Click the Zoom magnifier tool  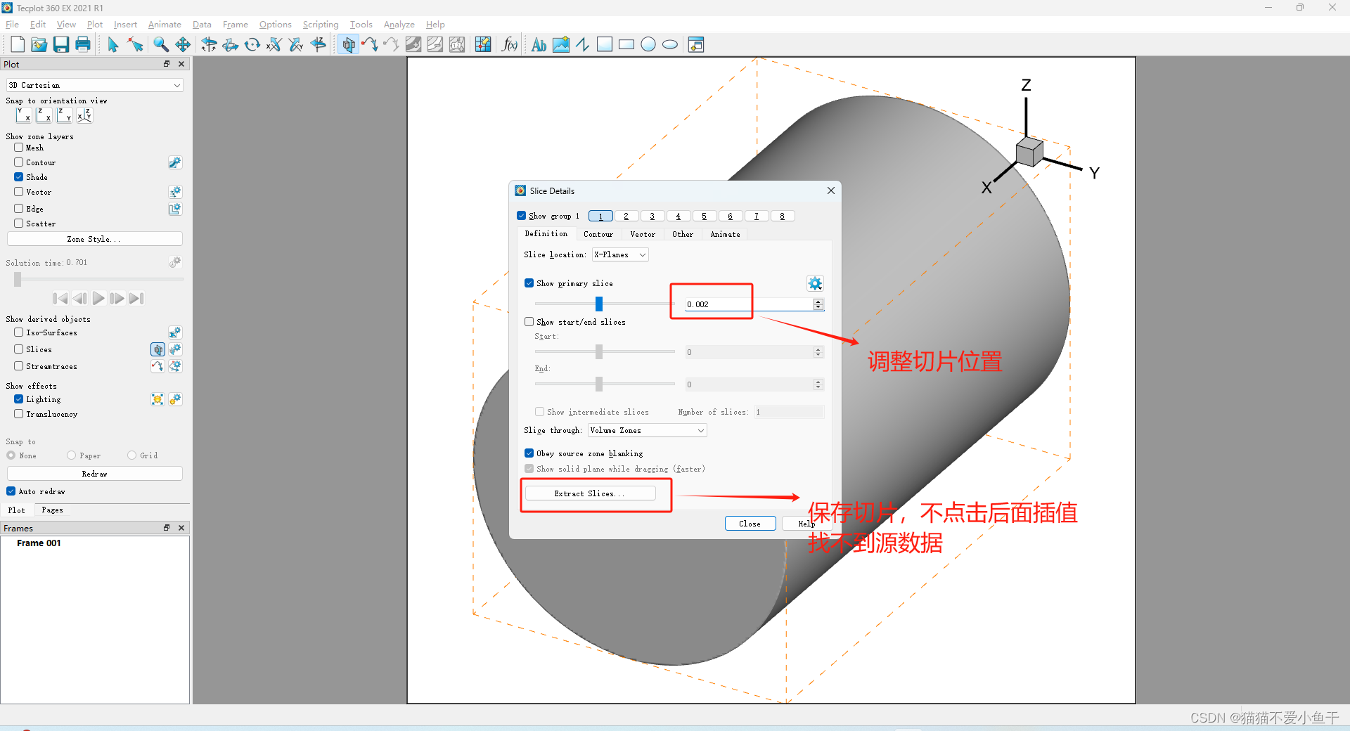click(160, 44)
